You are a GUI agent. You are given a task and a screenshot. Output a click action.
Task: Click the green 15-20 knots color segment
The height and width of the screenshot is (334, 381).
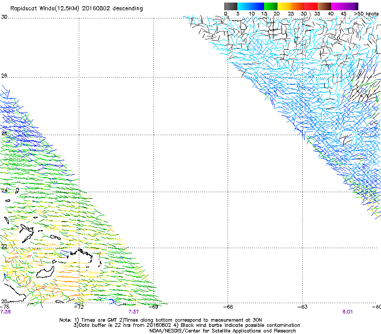(271, 6)
